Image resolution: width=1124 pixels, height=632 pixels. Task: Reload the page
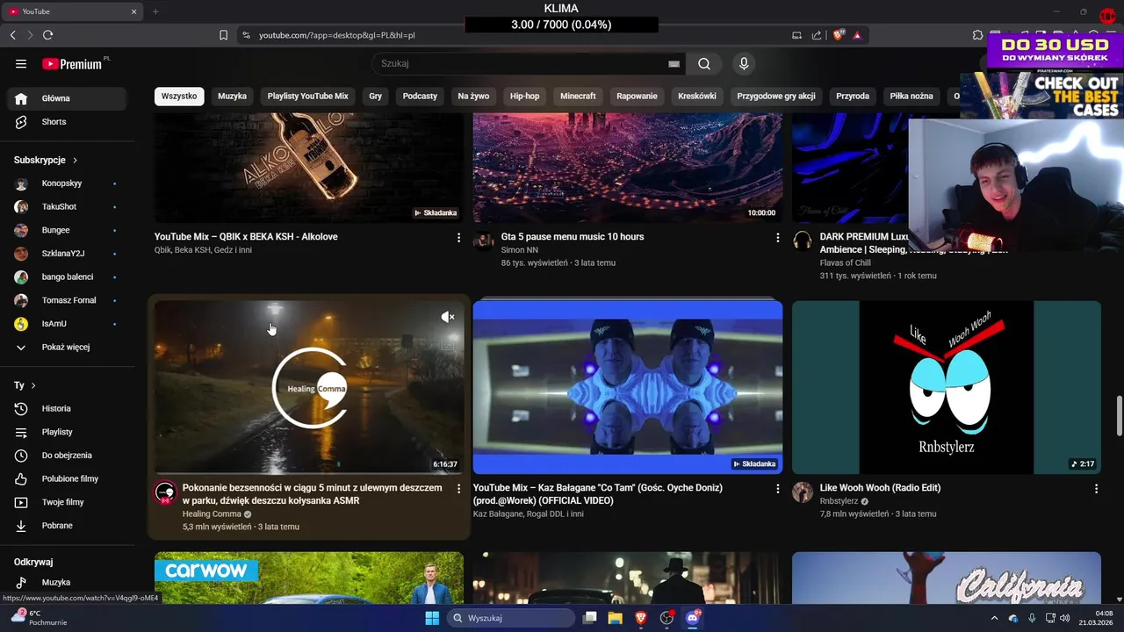(47, 35)
